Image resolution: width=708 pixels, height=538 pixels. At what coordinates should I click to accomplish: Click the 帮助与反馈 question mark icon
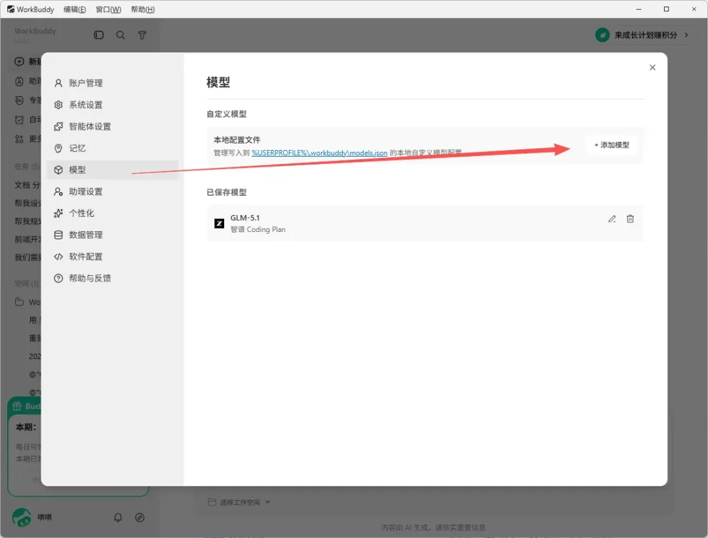click(58, 278)
